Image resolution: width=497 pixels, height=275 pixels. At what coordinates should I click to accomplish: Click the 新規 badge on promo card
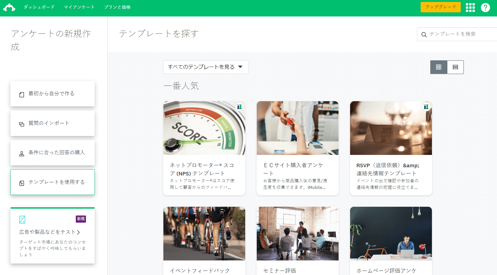[81, 219]
